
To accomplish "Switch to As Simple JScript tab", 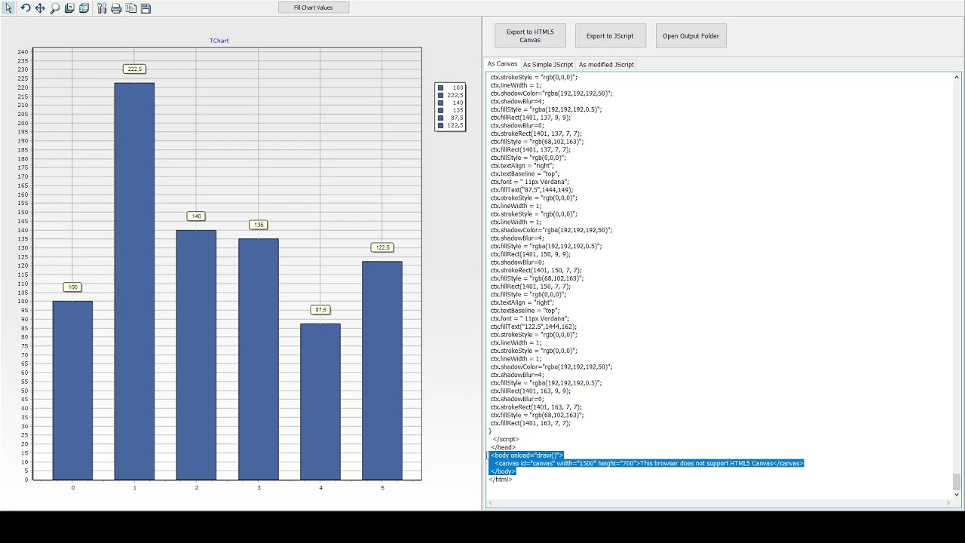I will coord(548,65).
